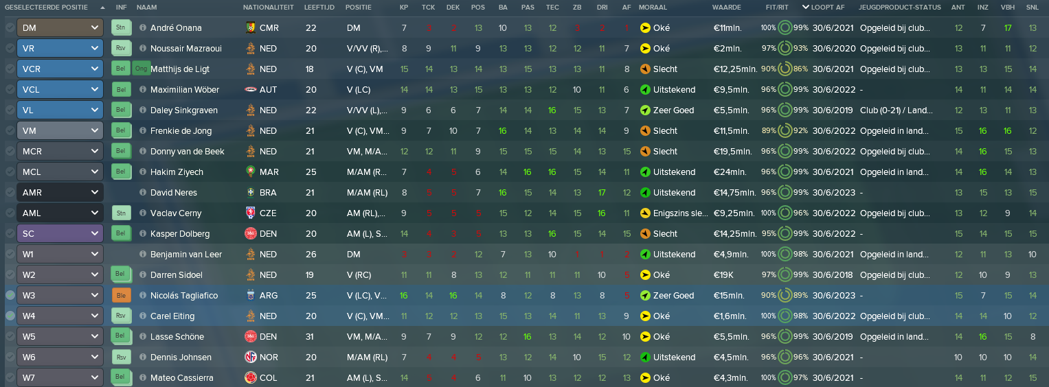Click fitness gauge for Matthijs de Ligt
1049x387 pixels.
tap(785, 69)
